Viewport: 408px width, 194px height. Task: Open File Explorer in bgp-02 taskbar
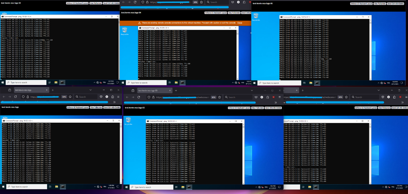55,83
